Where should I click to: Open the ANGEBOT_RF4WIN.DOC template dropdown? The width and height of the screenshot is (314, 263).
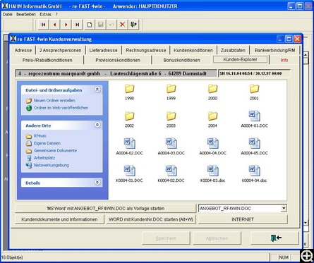coord(284,208)
